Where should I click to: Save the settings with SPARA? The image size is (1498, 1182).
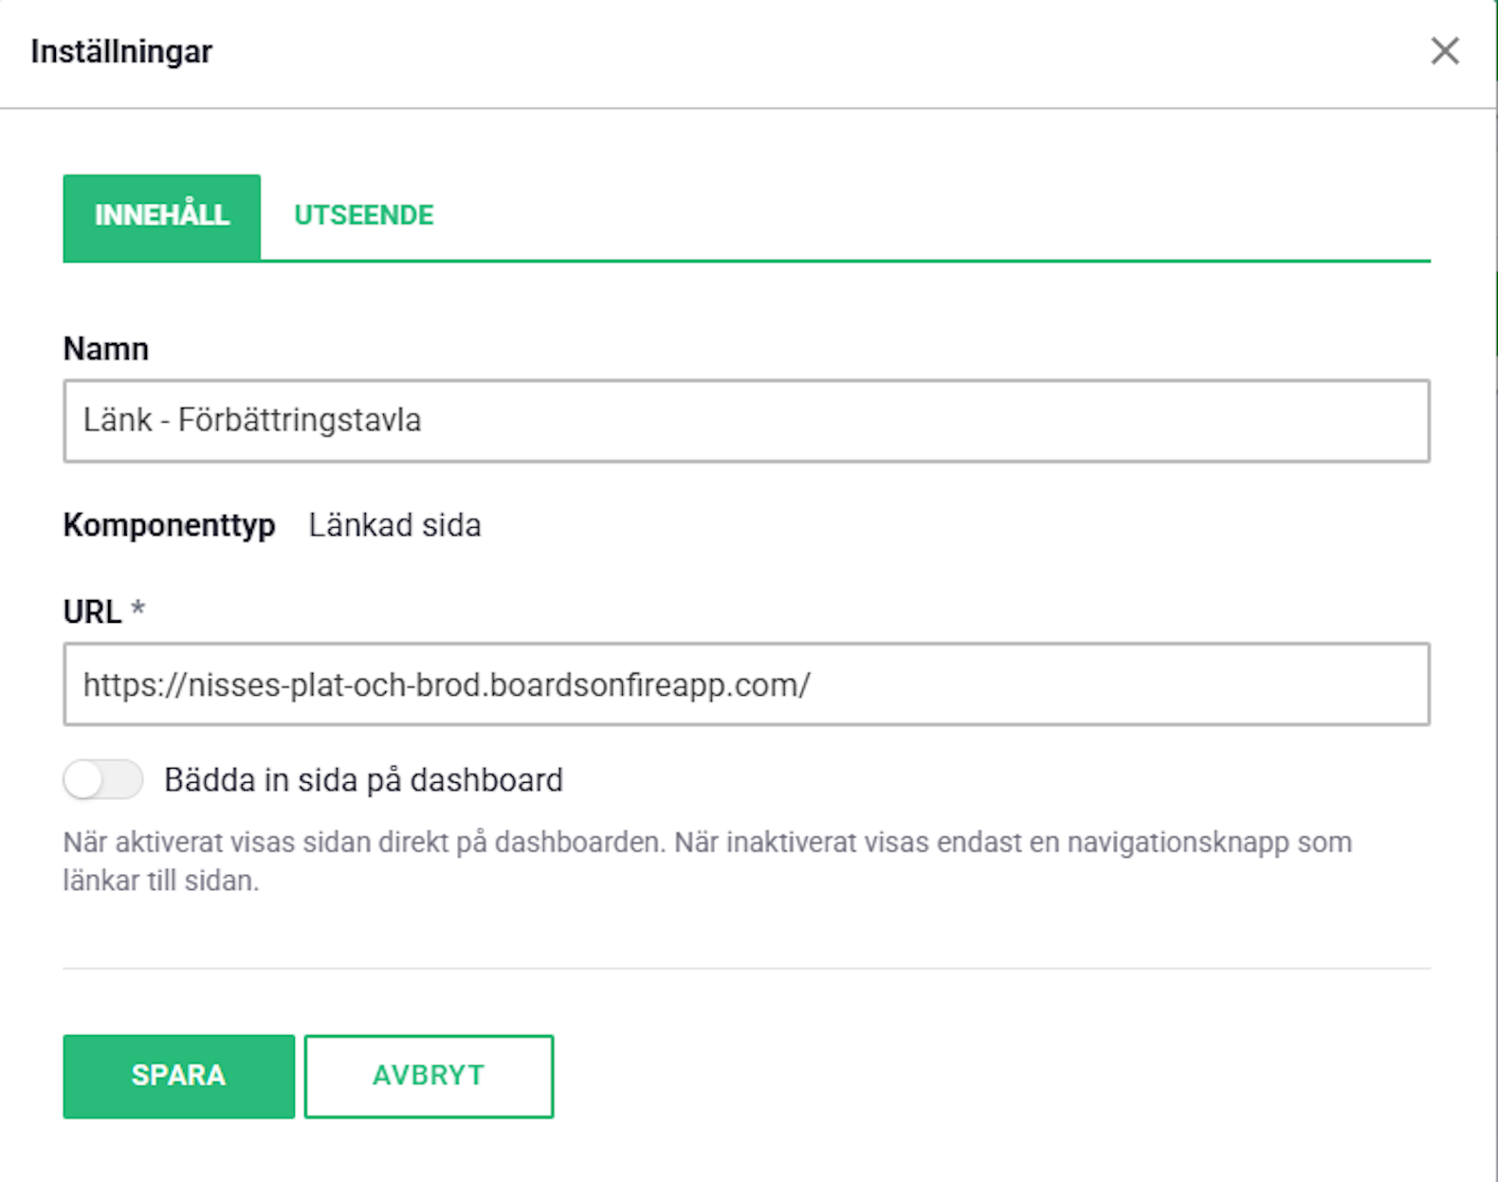click(179, 1076)
